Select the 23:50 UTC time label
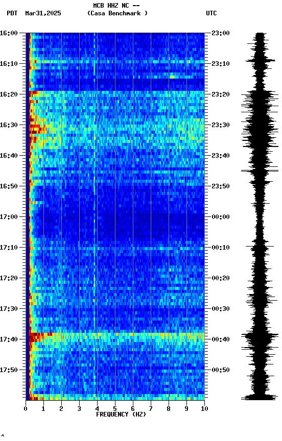The width and height of the screenshot is (282, 441). [x=221, y=186]
